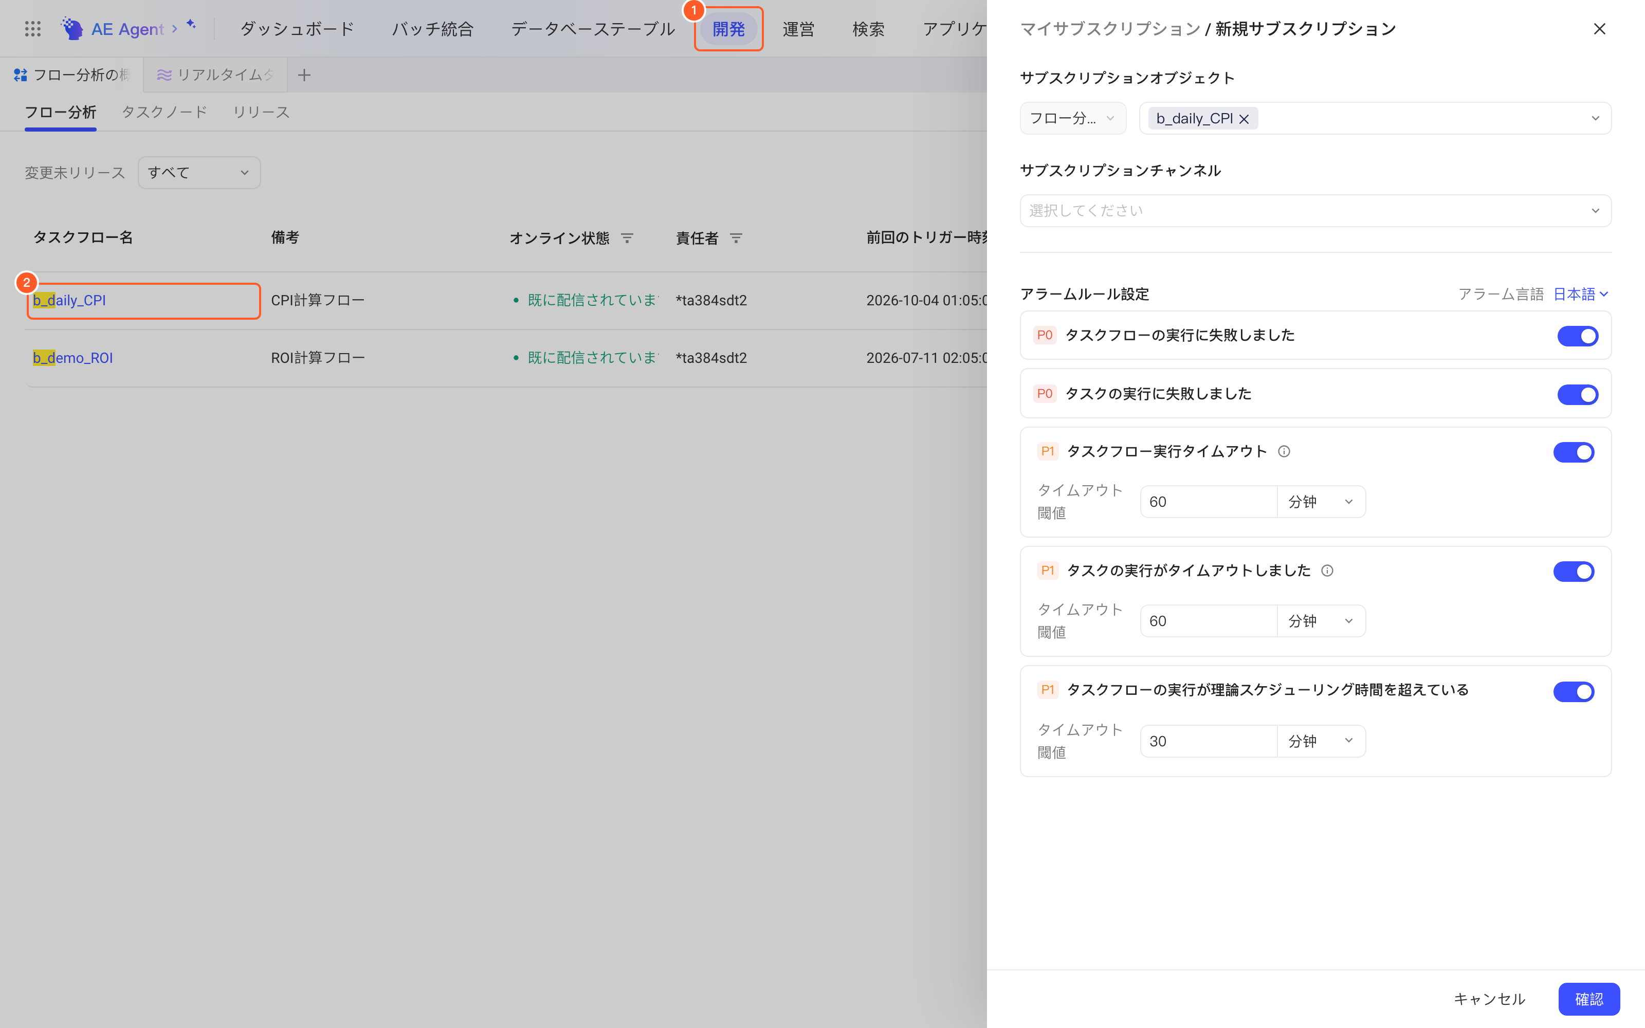This screenshot has height=1028, width=1645.
Task: Toggle the 理論スケジューリング時間を超えている alarm switch
Action: [1573, 691]
